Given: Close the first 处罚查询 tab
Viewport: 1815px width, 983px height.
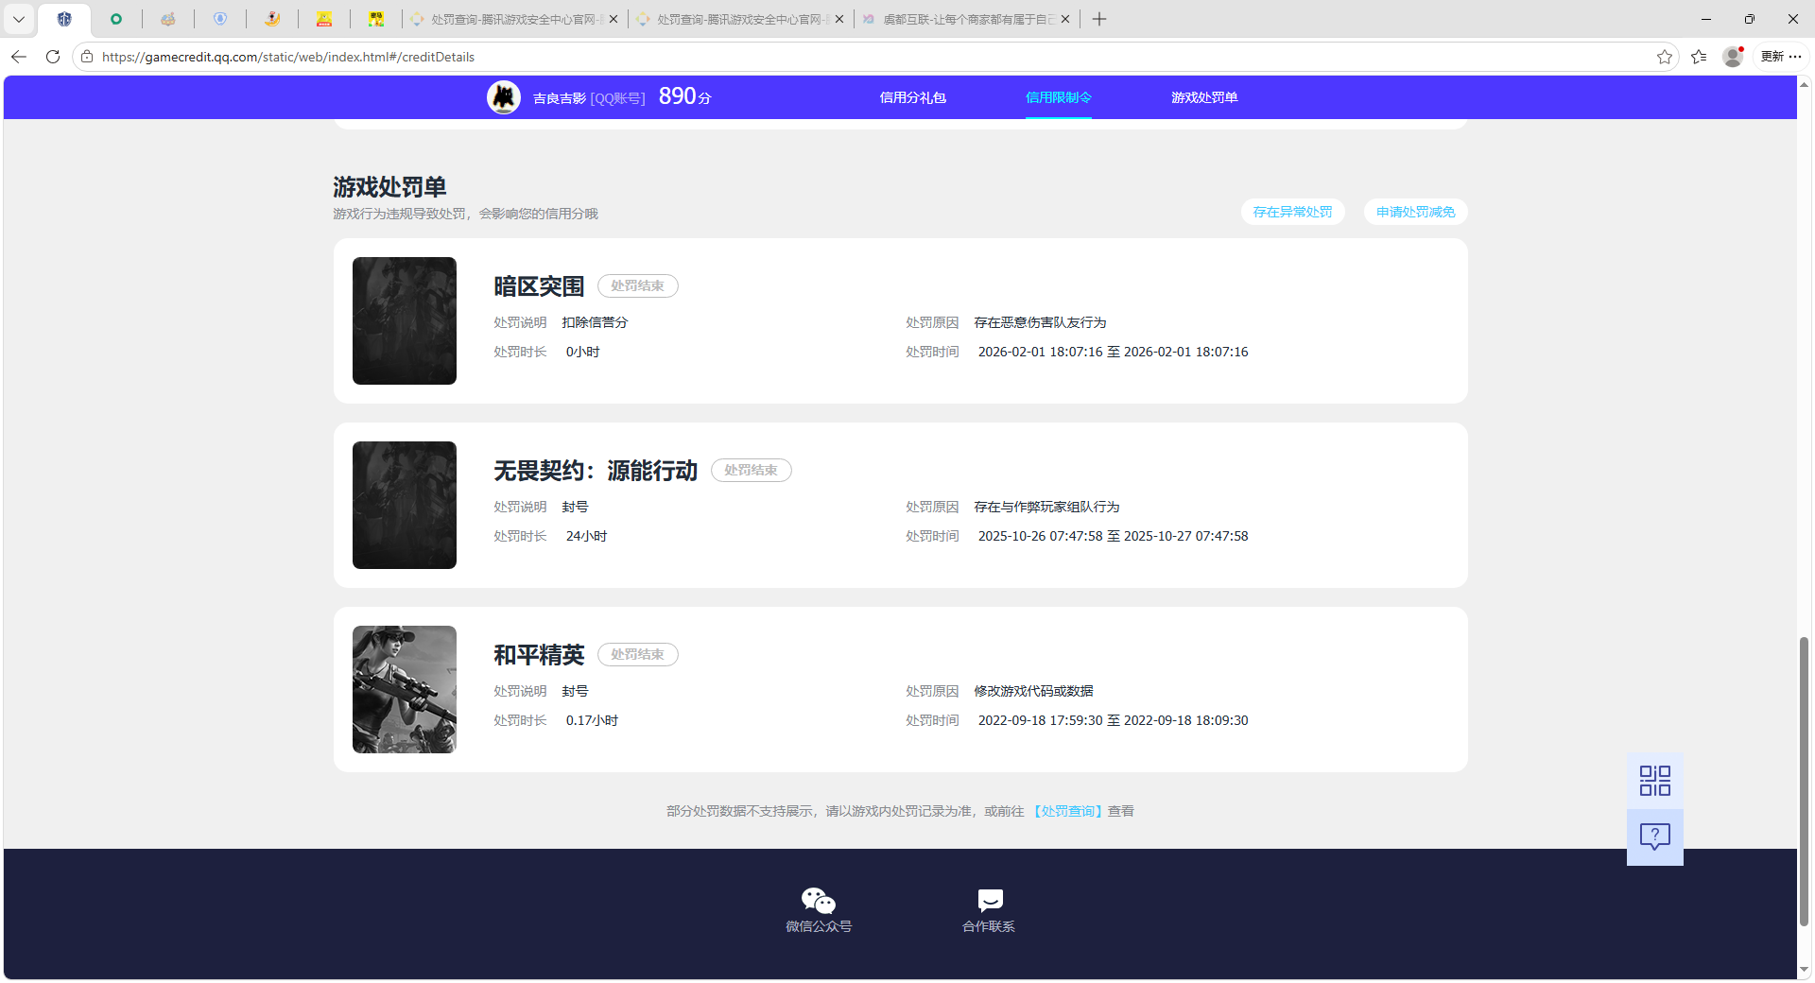Looking at the screenshot, I should (614, 19).
